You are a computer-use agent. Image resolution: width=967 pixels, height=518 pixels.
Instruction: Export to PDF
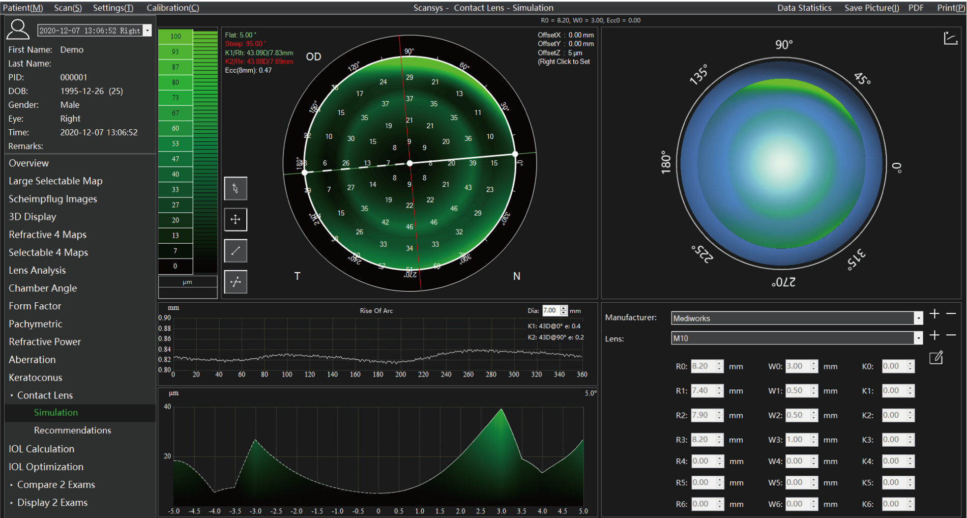pos(916,8)
